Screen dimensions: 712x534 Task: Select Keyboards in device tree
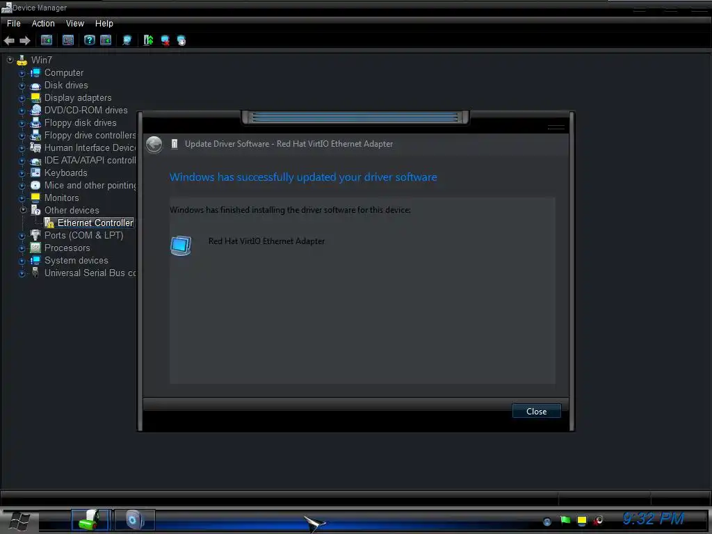point(66,172)
